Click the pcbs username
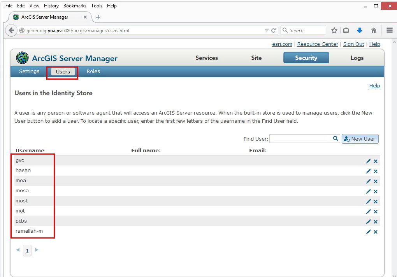397x277 pixels. coord(21,221)
